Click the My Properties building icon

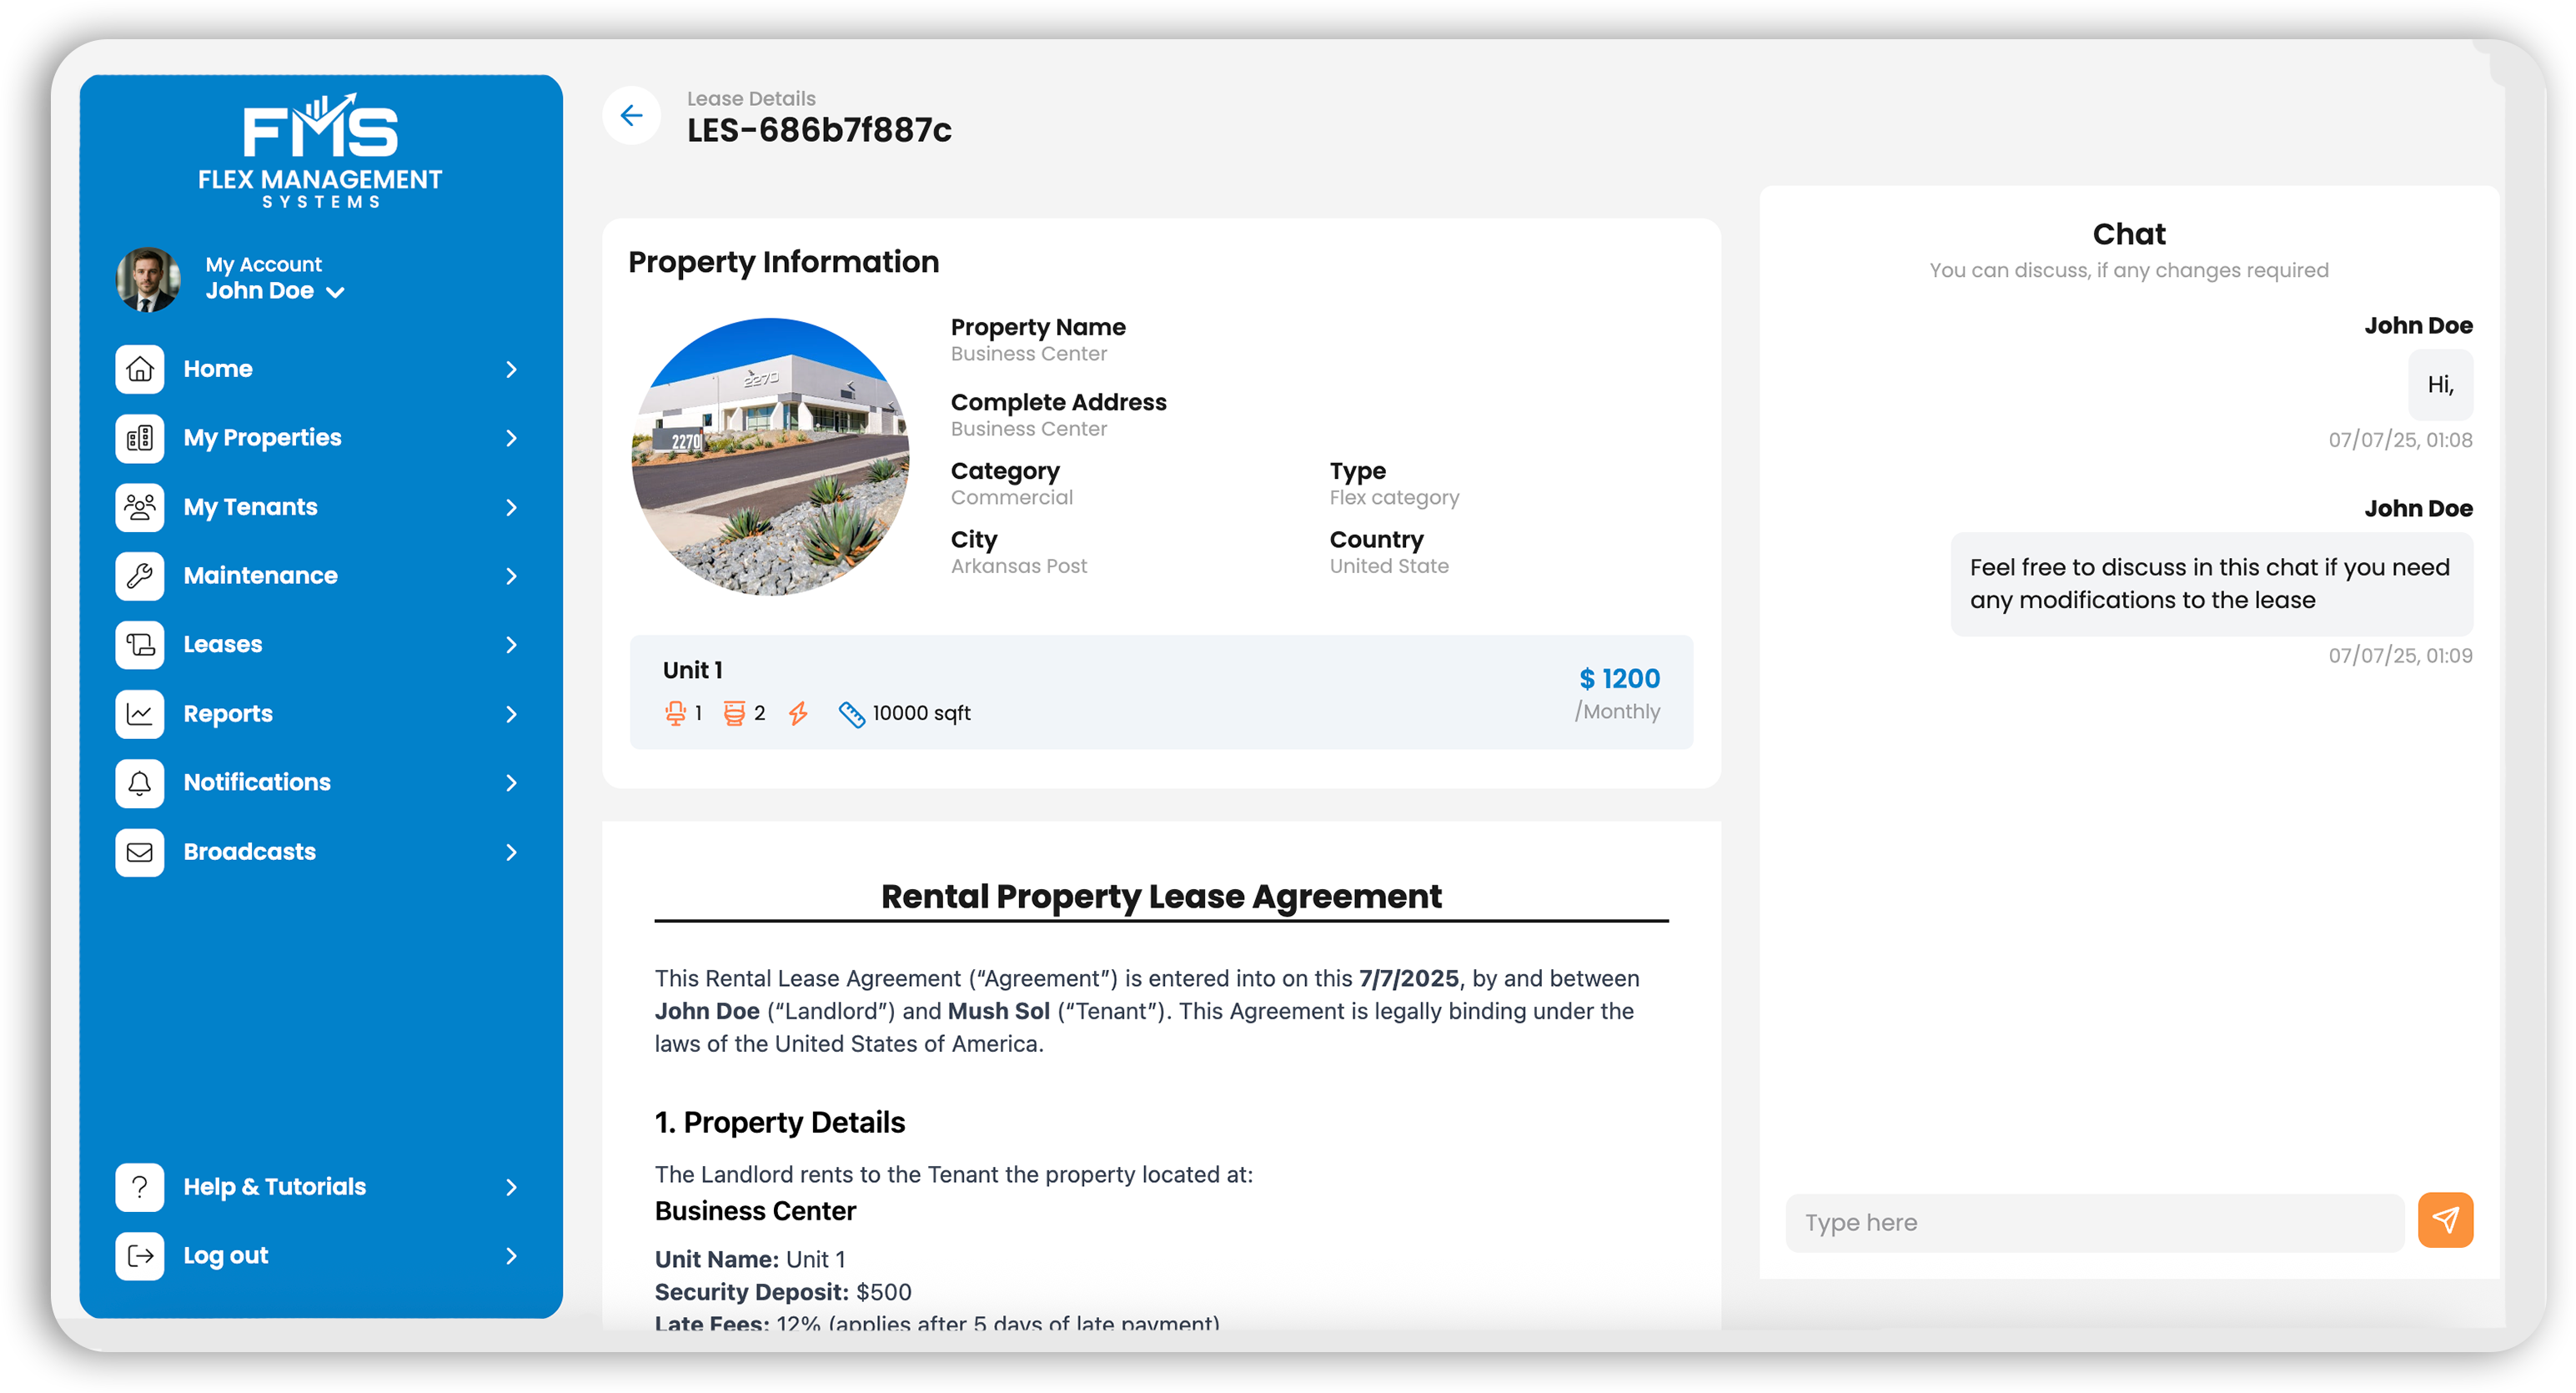click(x=140, y=438)
